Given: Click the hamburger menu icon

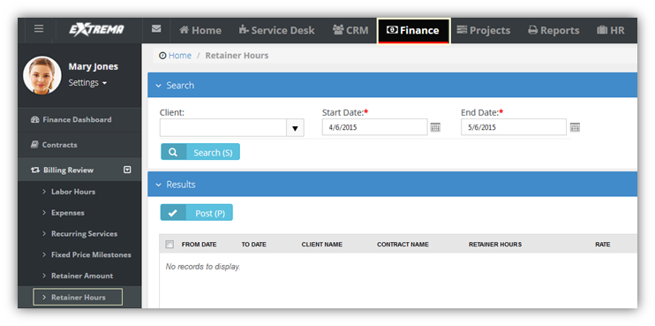Looking at the screenshot, I should tap(39, 28).
